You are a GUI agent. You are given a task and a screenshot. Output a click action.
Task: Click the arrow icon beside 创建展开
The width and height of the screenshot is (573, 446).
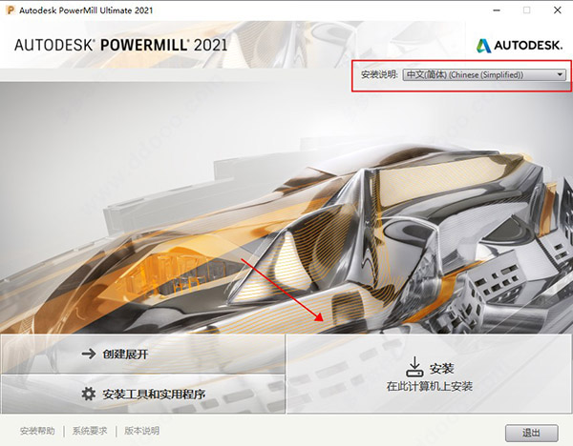(x=89, y=355)
